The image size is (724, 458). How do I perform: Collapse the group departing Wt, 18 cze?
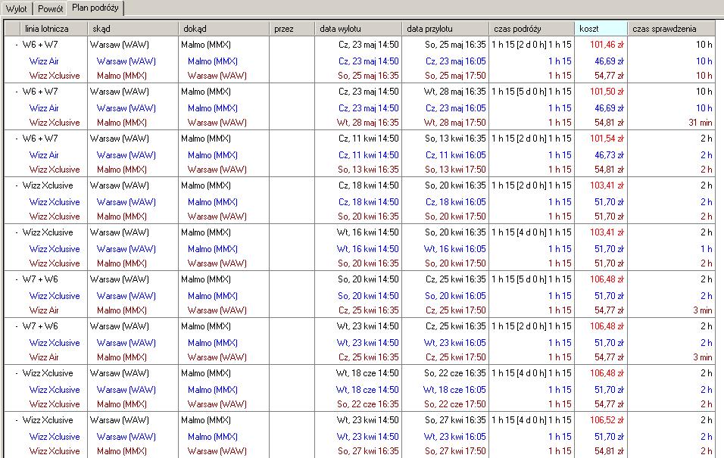(17, 373)
